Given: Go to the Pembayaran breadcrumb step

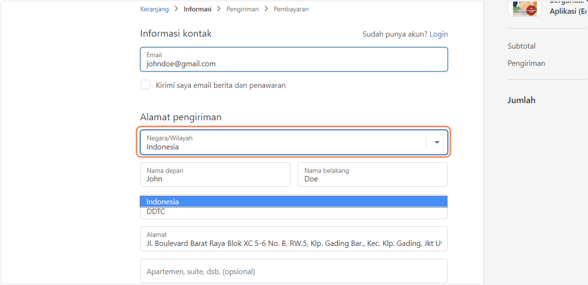Looking at the screenshot, I should pyautogui.click(x=291, y=9).
